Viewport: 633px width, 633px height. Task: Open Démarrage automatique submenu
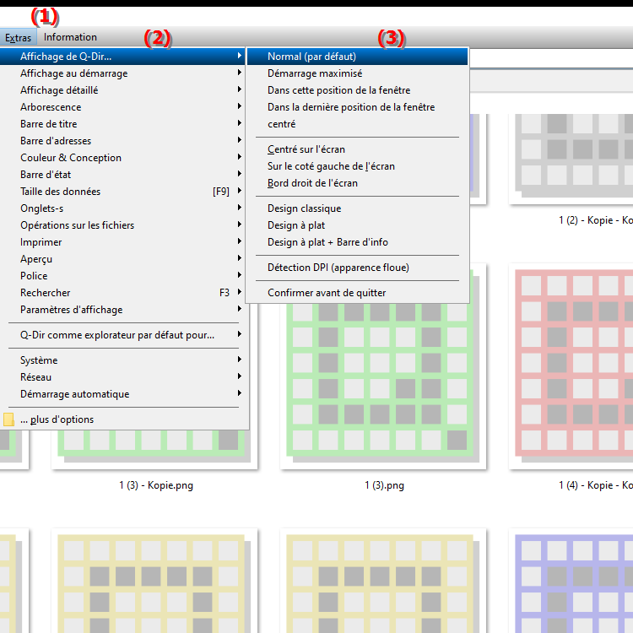122,394
